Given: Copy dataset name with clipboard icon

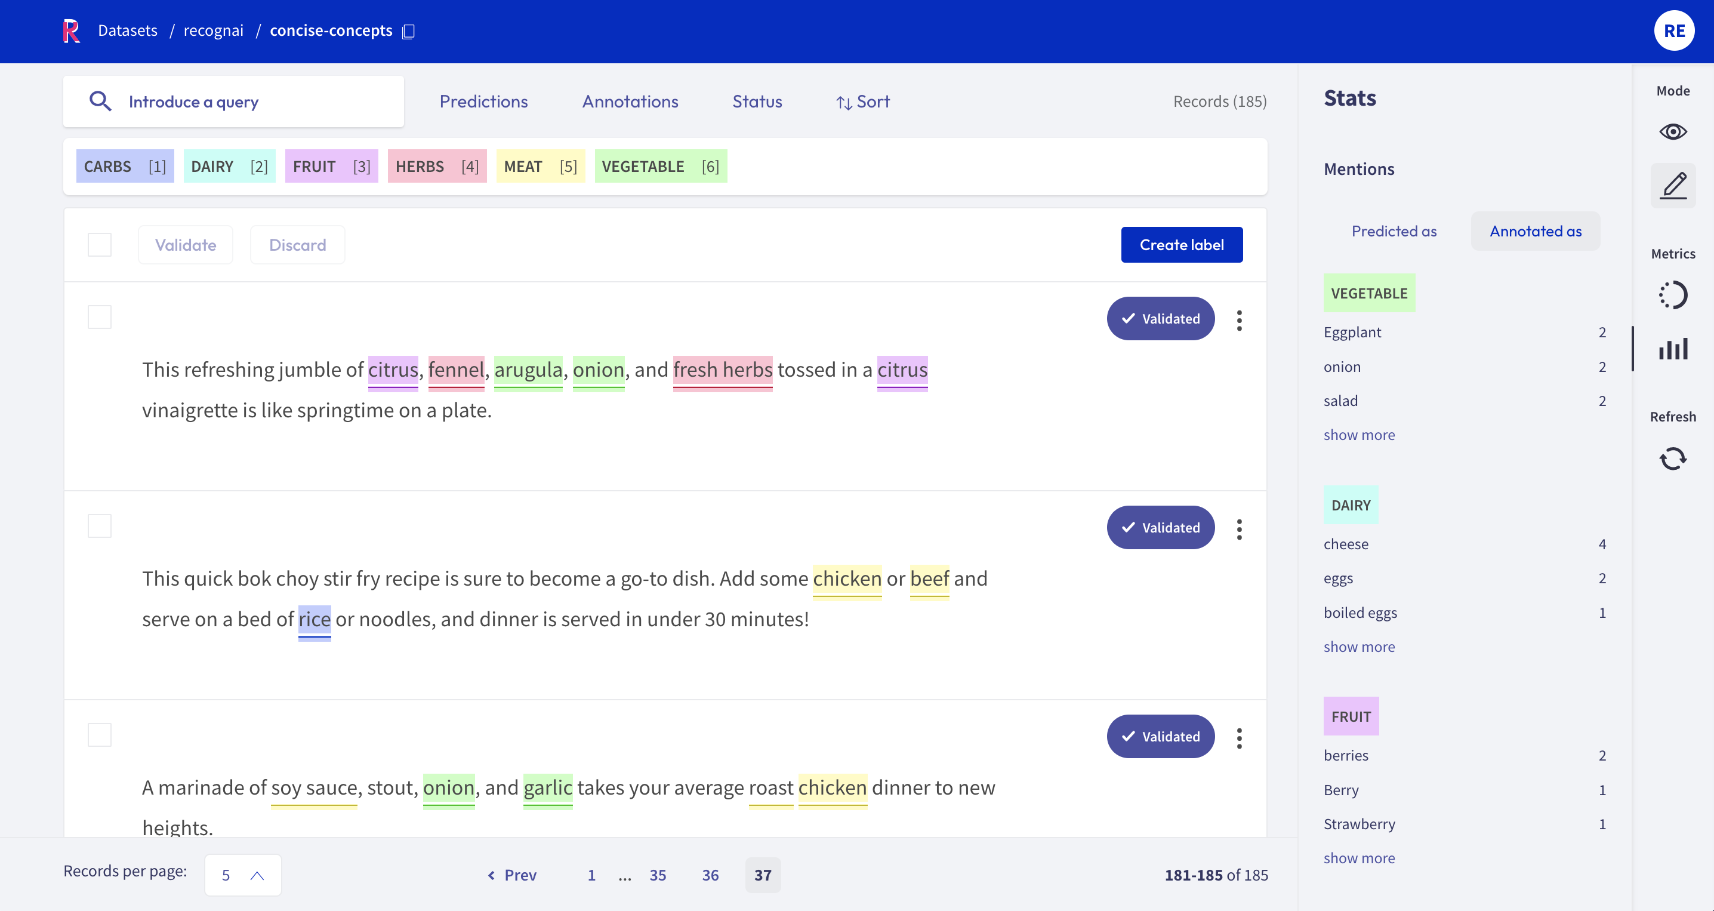Looking at the screenshot, I should [x=409, y=31].
